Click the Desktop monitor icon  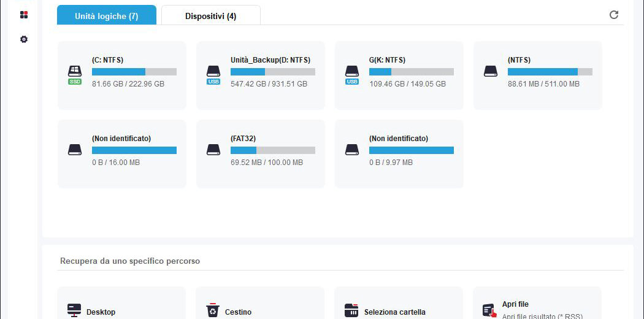coord(74,310)
